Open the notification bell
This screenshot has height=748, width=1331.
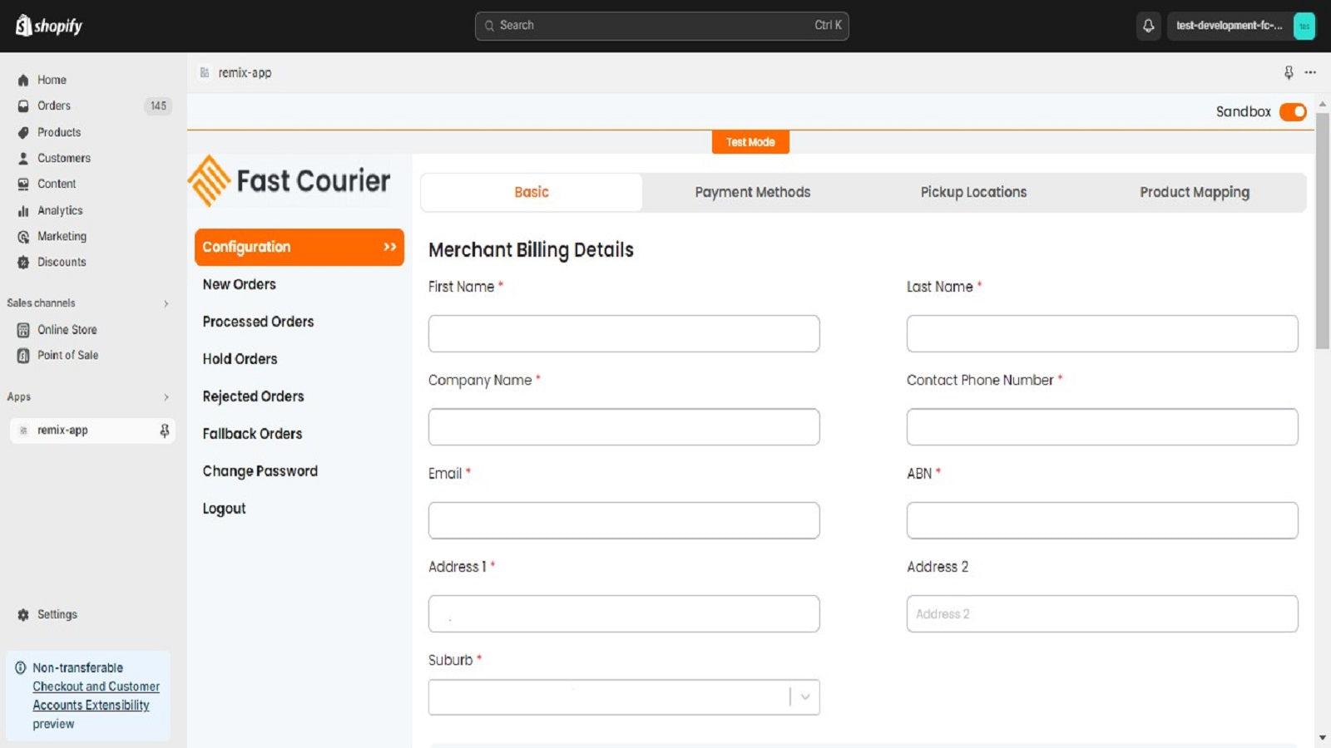click(x=1149, y=26)
